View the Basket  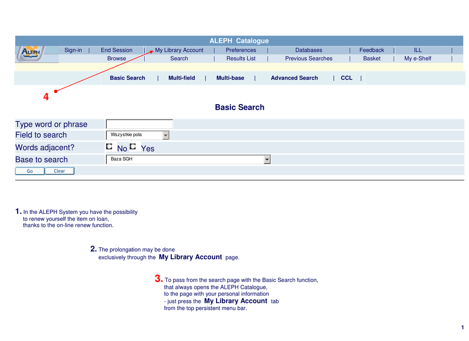tap(371, 59)
